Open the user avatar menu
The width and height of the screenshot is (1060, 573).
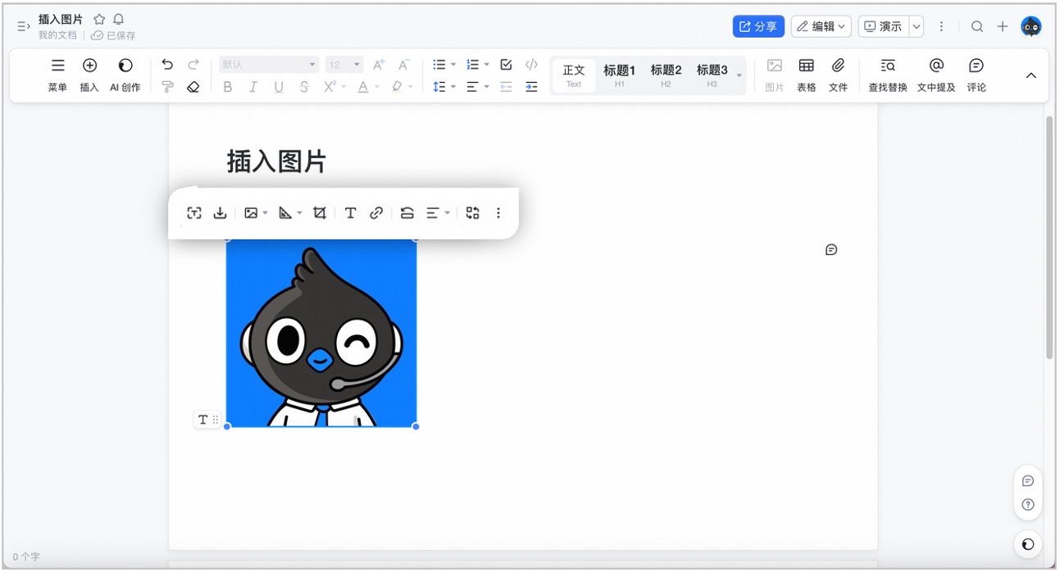(1031, 26)
